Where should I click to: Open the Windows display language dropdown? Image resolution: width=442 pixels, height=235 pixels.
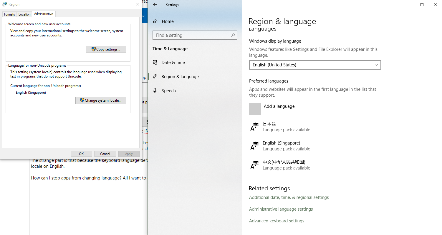click(315, 65)
